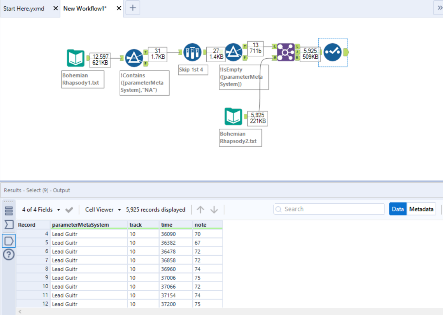
Task: Toggle the output anchor view in the results sidebar
Action: coord(9,241)
